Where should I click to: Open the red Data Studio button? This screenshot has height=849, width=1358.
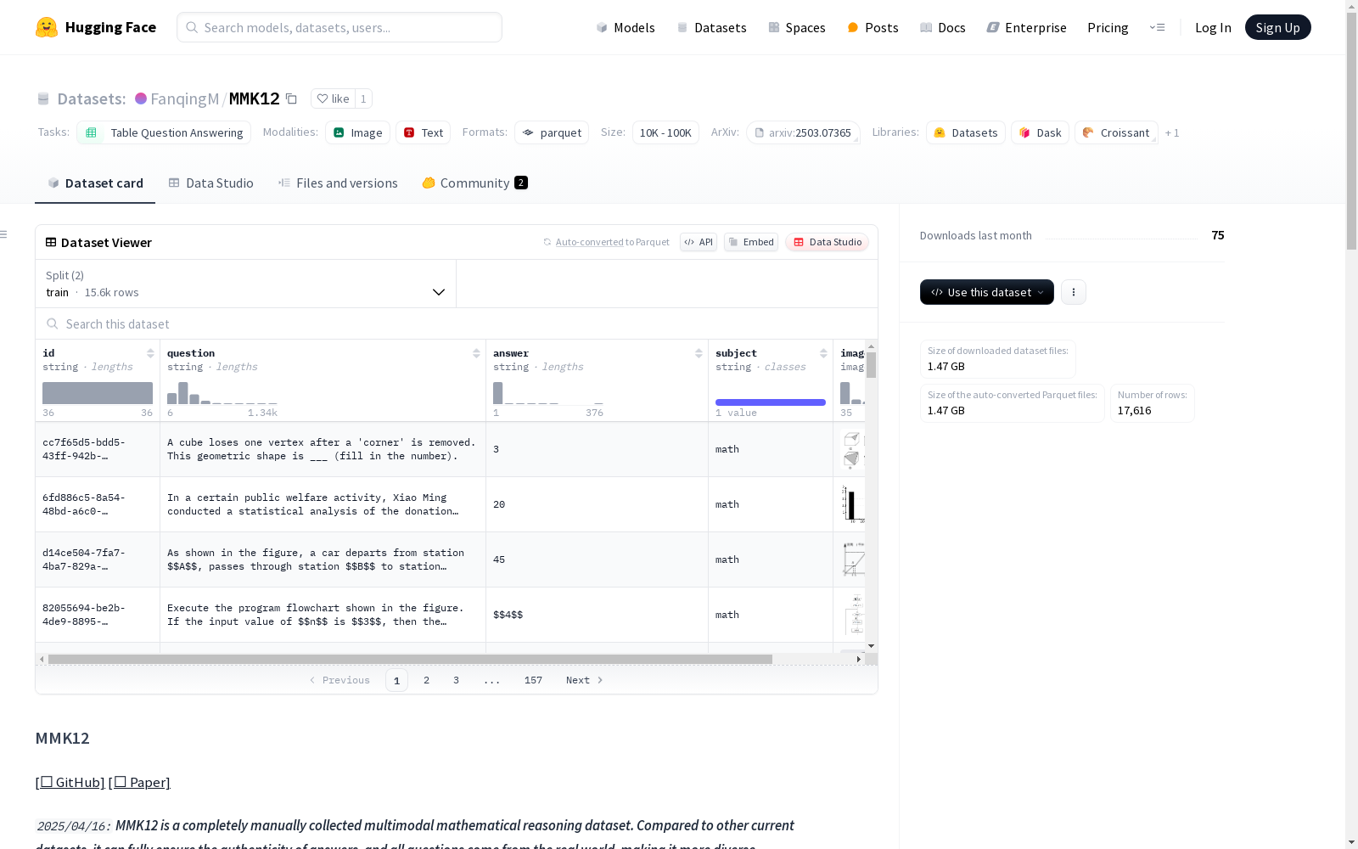[827, 242]
